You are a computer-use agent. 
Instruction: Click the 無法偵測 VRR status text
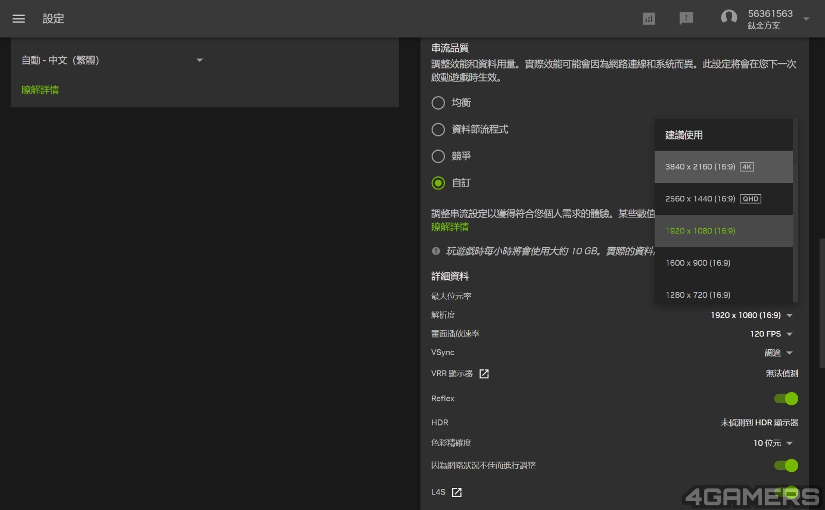point(782,373)
